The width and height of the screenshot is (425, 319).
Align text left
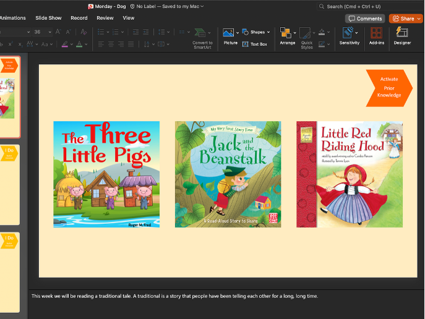(x=101, y=44)
